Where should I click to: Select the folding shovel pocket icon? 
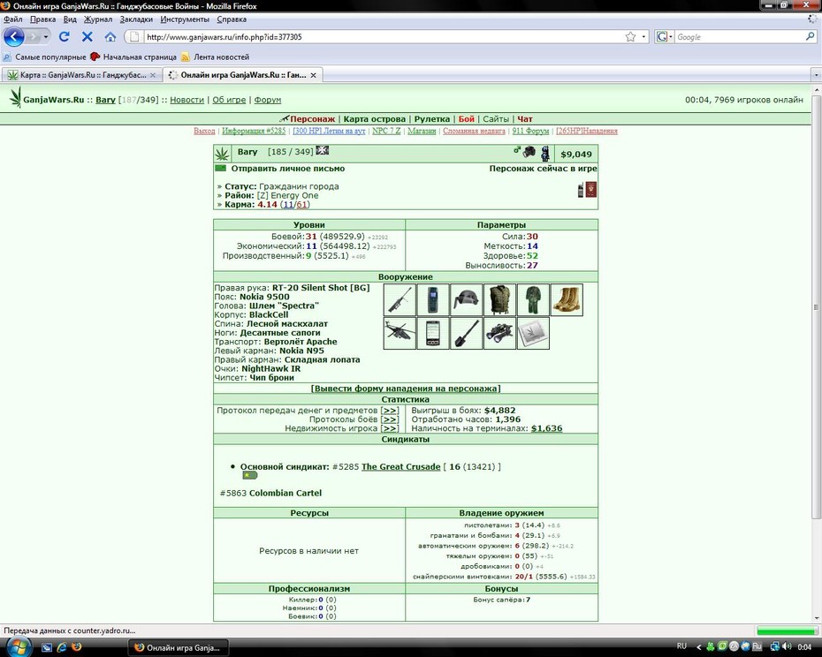click(x=466, y=333)
